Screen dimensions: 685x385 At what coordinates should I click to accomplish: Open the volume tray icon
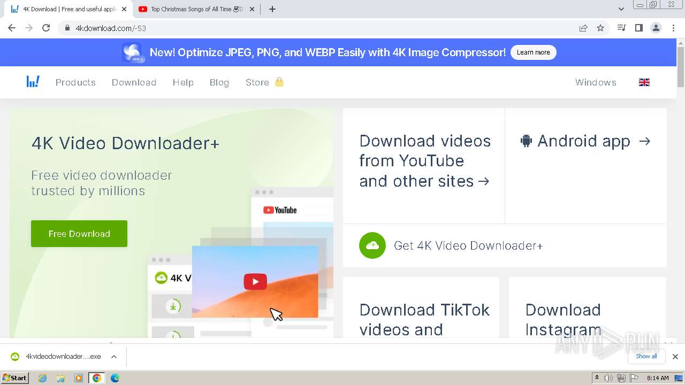coord(608,378)
